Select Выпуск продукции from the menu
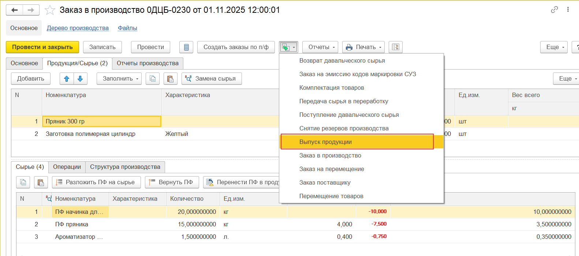Viewport: 579px width, 256px height. [x=325, y=142]
